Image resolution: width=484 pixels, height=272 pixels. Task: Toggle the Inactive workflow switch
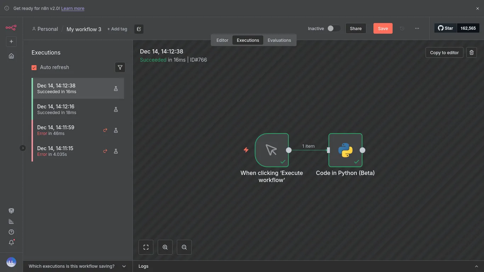(x=333, y=28)
